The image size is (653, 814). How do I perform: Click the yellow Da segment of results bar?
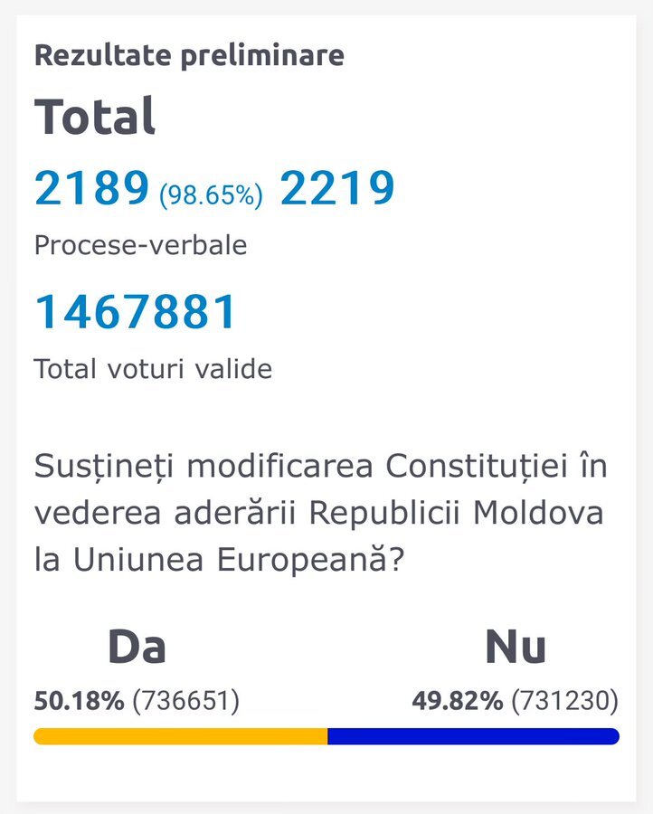click(x=180, y=736)
